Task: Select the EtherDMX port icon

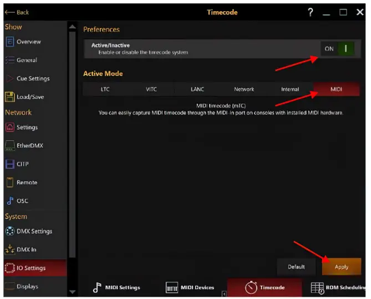Action: 9,145
